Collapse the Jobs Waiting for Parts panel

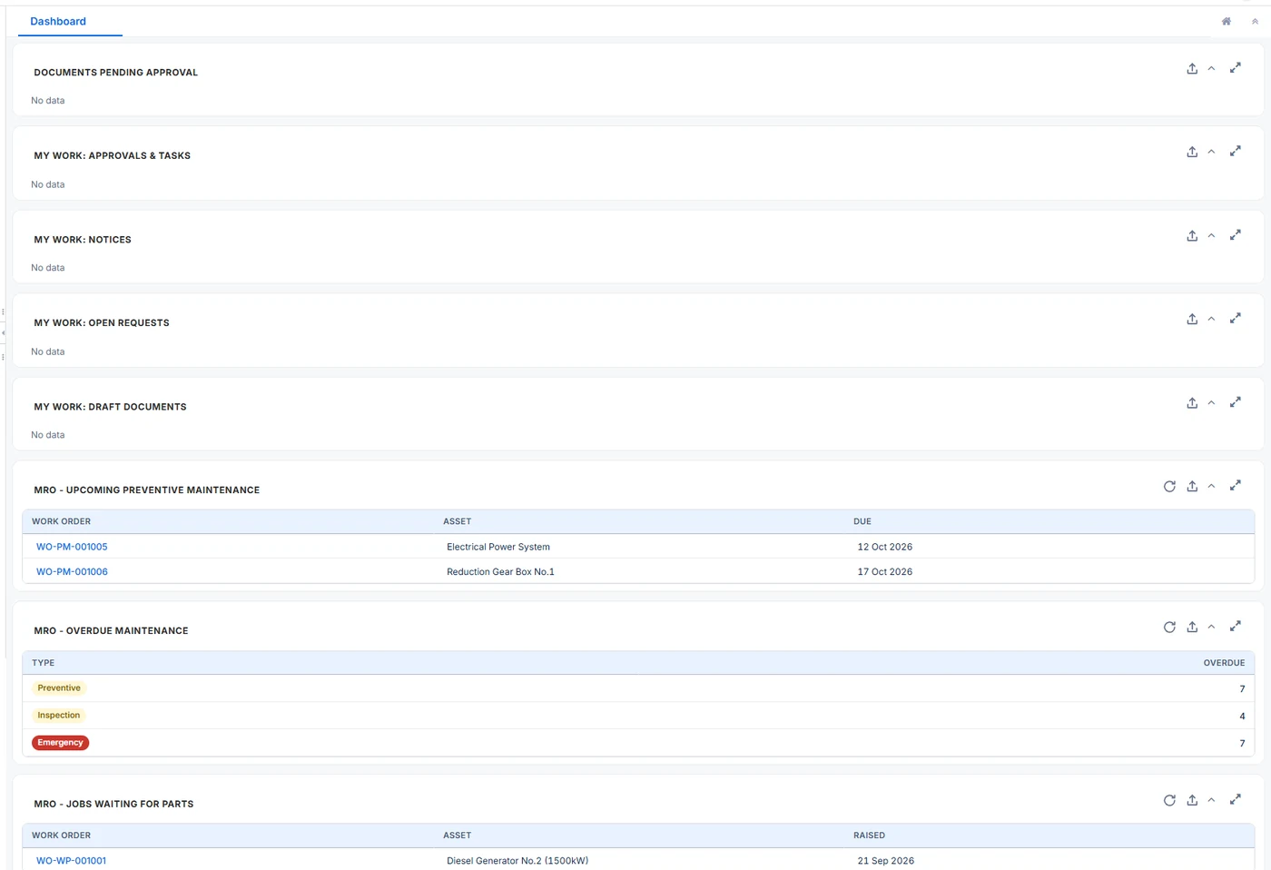pyautogui.click(x=1211, y=800)
